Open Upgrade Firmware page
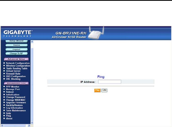Viewport: 172px width, 127px height. click(x=16, y=102)
